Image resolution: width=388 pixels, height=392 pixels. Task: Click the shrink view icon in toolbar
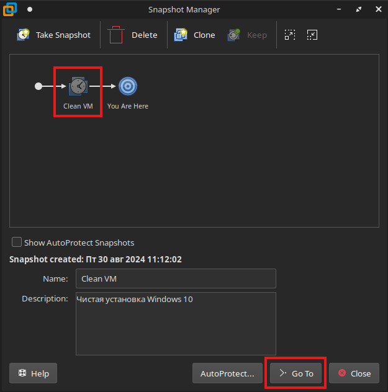point(312,35)
